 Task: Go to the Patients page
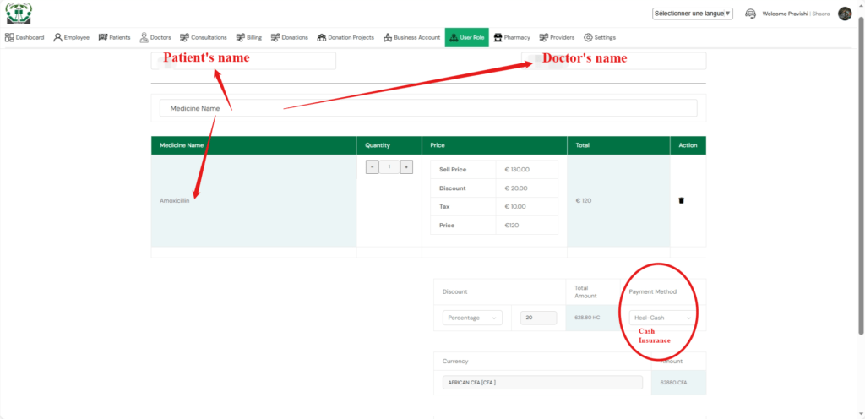(114, 37)
